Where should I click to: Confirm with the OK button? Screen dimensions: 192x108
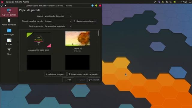[x=68, y=80]
